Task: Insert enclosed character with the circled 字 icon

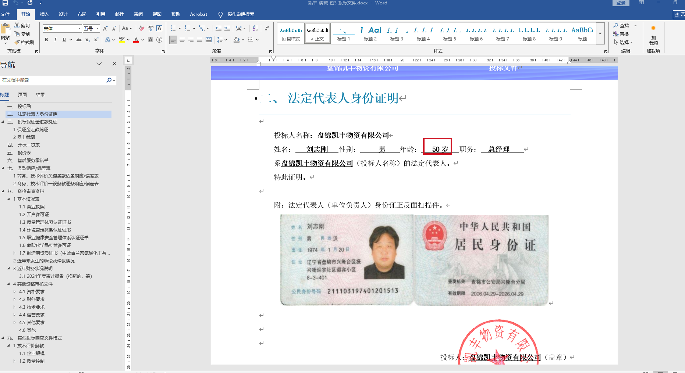Action: point(159,40)
